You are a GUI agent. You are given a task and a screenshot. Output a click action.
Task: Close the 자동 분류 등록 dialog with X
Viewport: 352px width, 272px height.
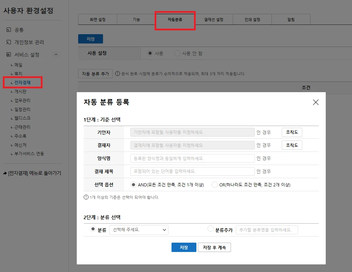click(316, 102)
